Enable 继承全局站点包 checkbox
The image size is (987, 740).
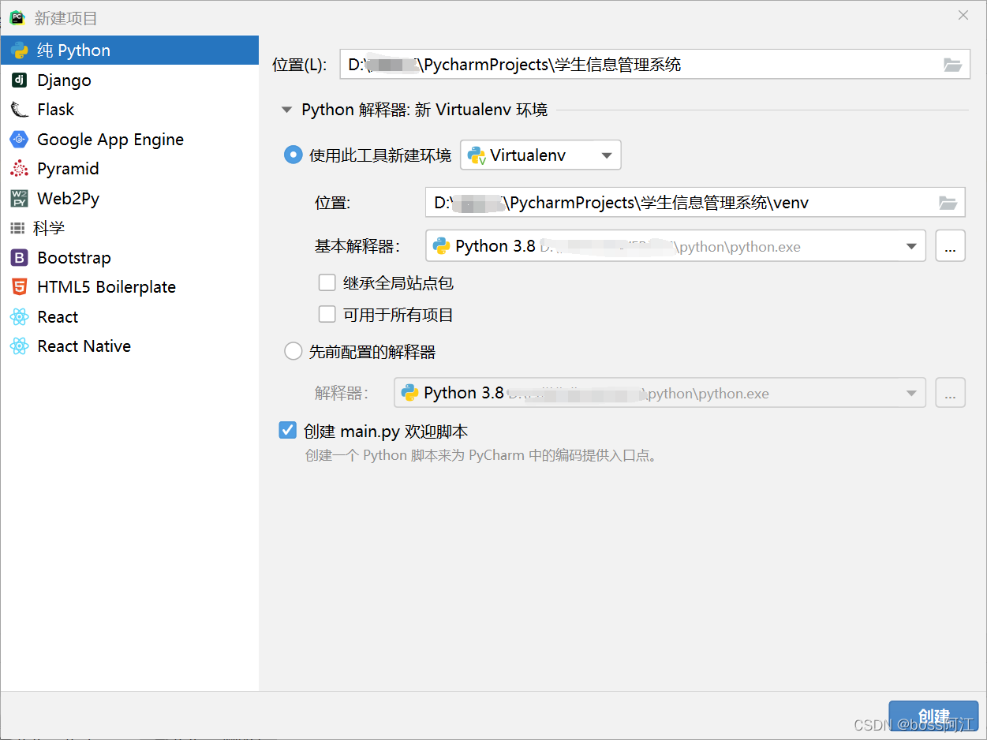click(x=327, y=282)
